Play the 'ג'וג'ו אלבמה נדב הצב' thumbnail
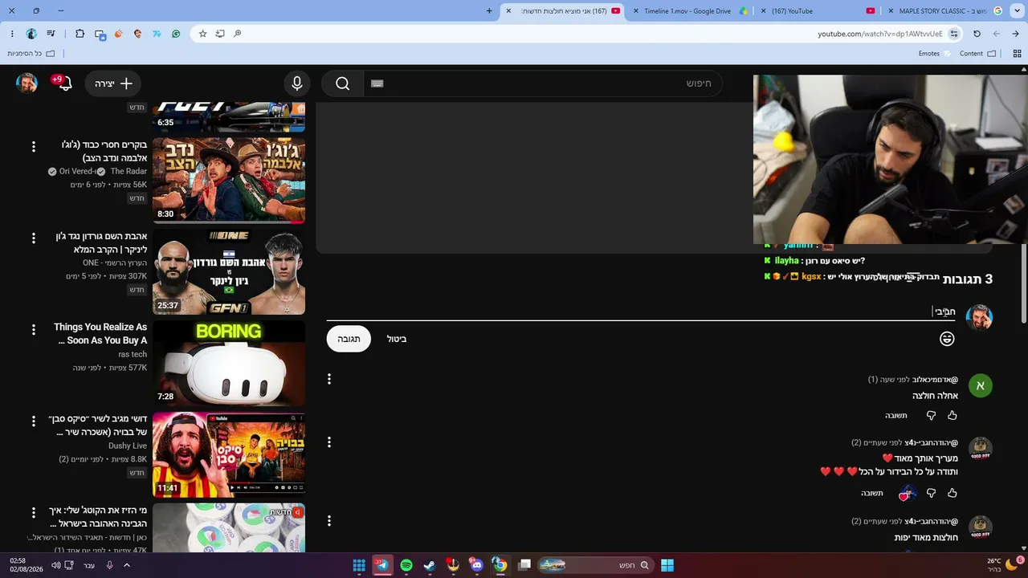 [x=229, y=181]
